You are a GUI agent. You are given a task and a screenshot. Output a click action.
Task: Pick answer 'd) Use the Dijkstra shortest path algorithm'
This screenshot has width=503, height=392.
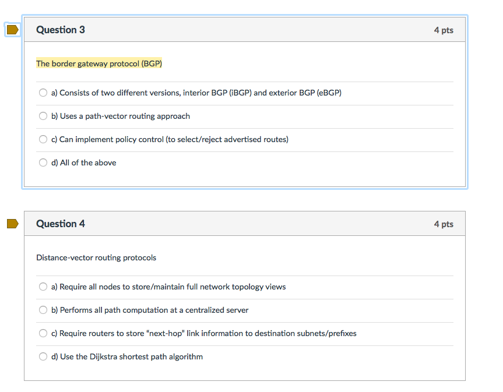[x=43, y=356]
